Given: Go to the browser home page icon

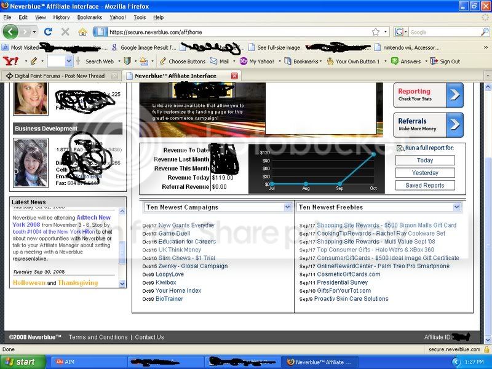Looking at the screenshot, I should (x=82, y=32).
